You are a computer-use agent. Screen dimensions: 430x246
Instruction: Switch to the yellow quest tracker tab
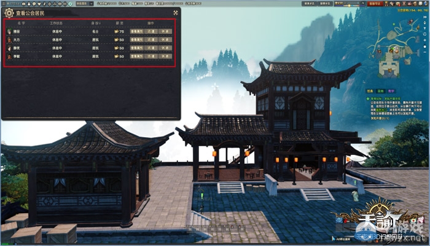(370, 91)
